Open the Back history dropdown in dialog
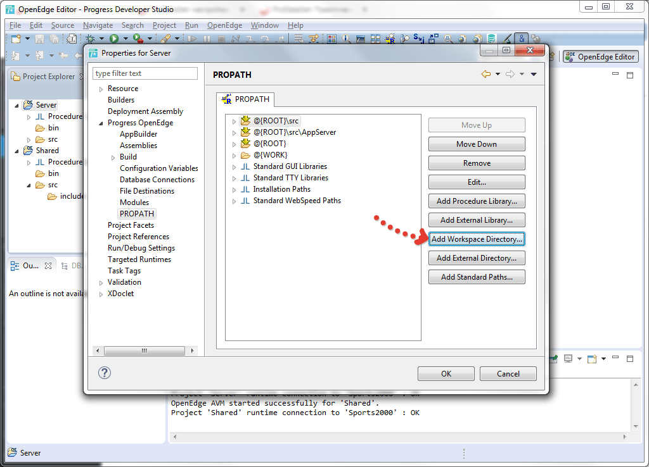The height and width of the screenshot is (467, 649). (498, 74)
